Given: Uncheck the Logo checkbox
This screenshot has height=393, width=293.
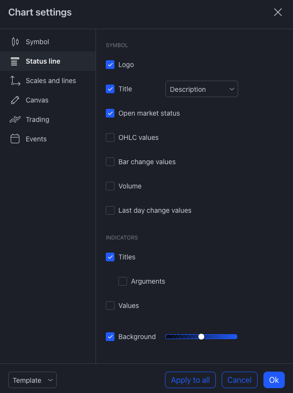Looking at the screenshot, I should coord(110,65).
